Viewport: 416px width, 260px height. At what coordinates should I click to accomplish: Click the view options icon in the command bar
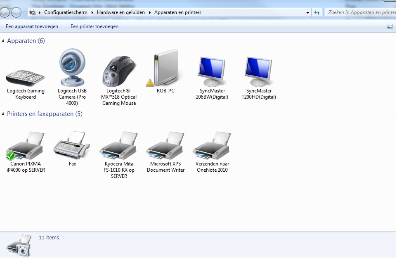click(390, 26)
